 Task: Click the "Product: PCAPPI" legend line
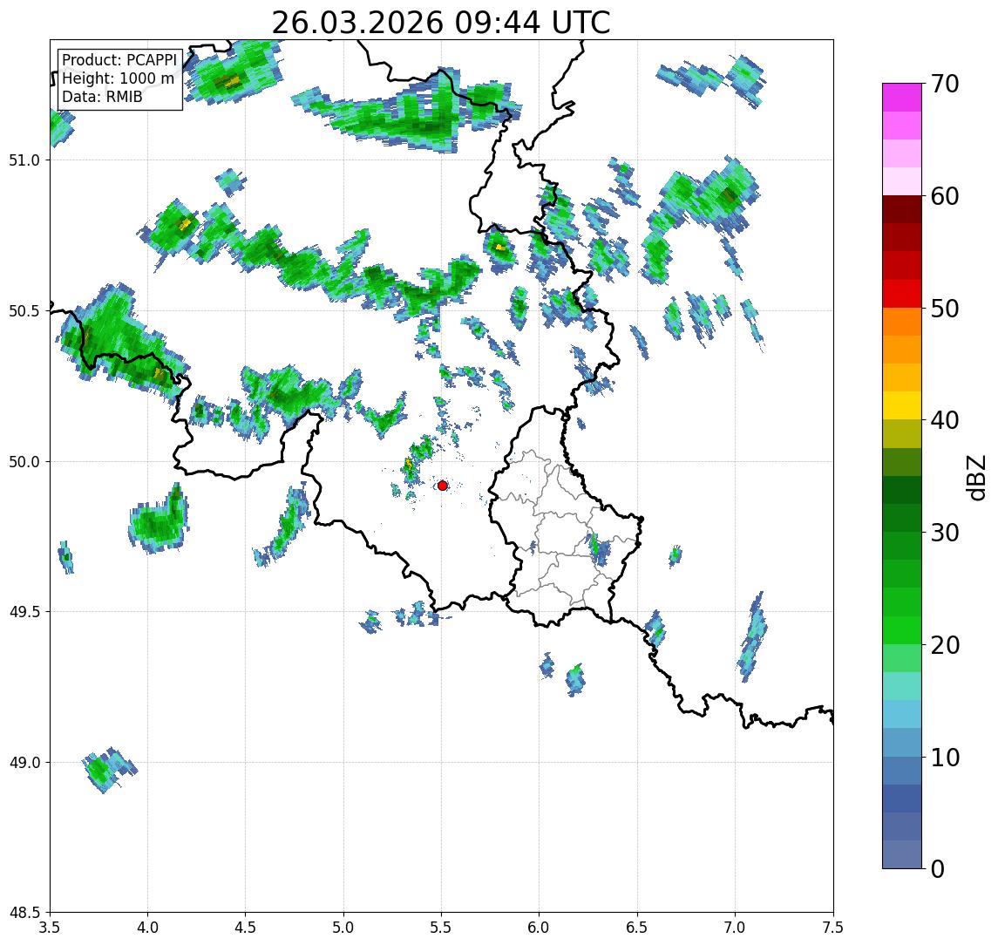(x=119, y=60)
